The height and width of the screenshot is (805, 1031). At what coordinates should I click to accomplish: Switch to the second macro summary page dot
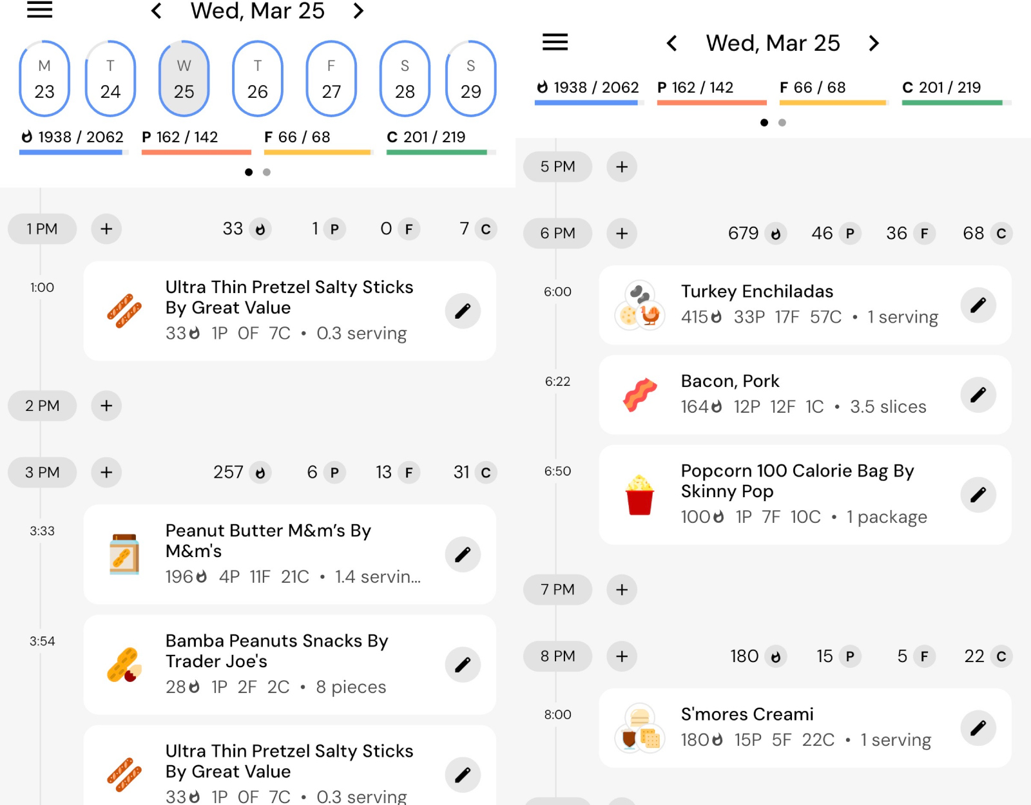[x=266, y=172]
